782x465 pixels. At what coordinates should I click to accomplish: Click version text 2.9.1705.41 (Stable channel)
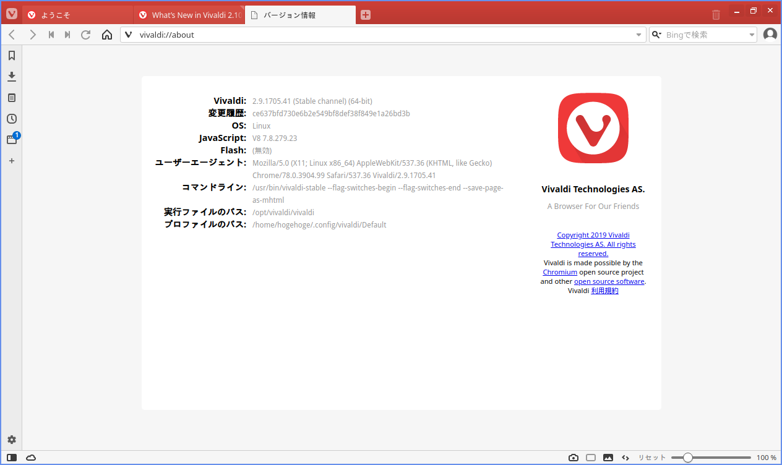(312, 101)
